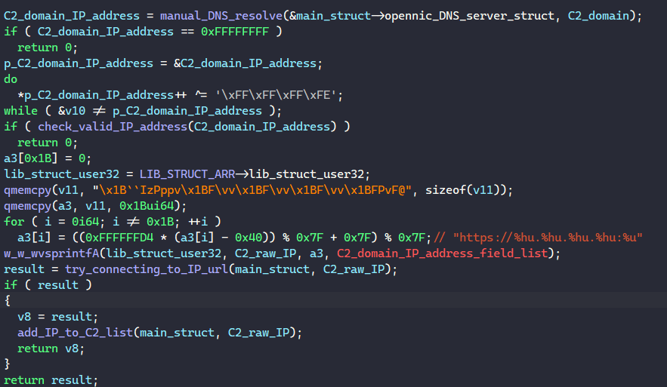
Task: Click w_w_wvsprintfA function call
Action: tap(51, 253)
